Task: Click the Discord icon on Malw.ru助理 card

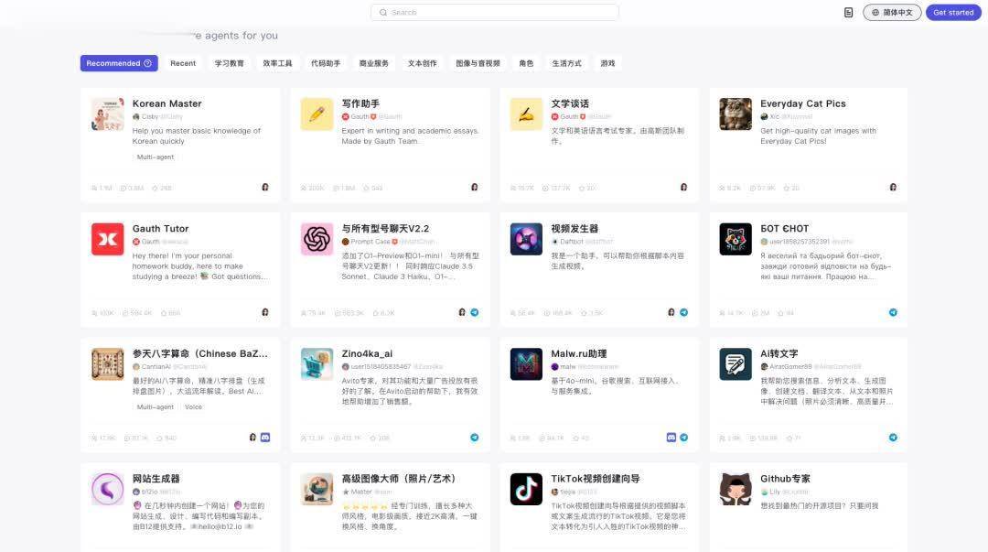Action: (671, 438)
